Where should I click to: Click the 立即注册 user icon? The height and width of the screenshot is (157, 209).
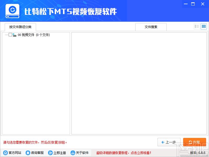click(50, 153)
